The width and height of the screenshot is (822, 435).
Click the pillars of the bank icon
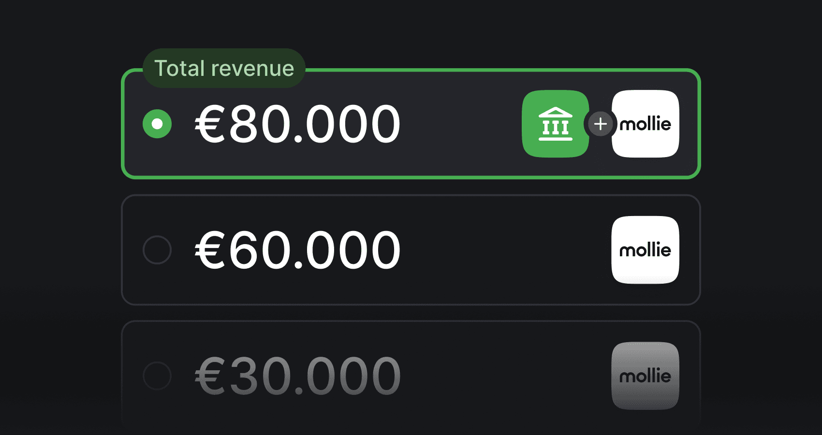[556, 128]
